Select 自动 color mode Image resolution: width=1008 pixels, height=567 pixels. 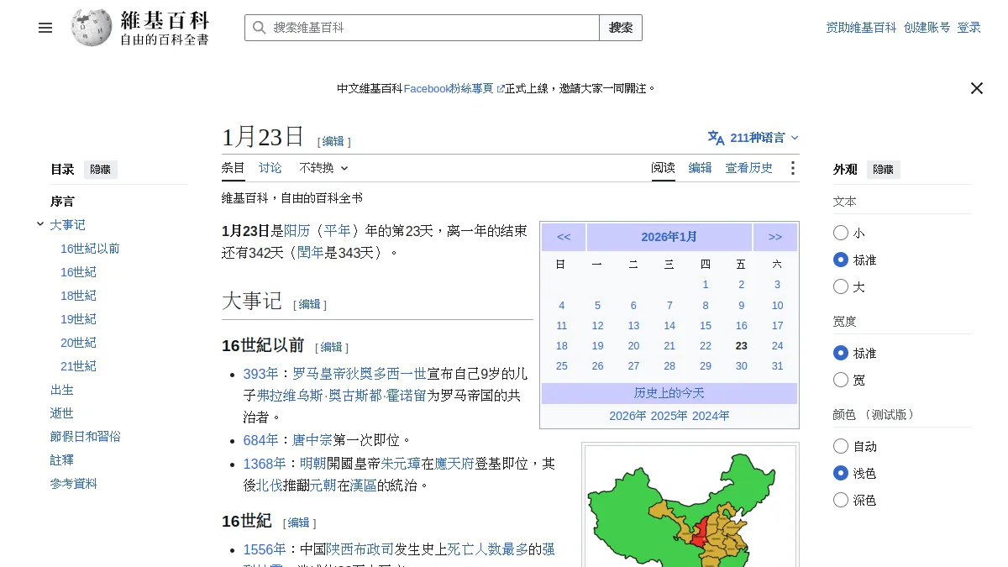click(x=841, y=446)
